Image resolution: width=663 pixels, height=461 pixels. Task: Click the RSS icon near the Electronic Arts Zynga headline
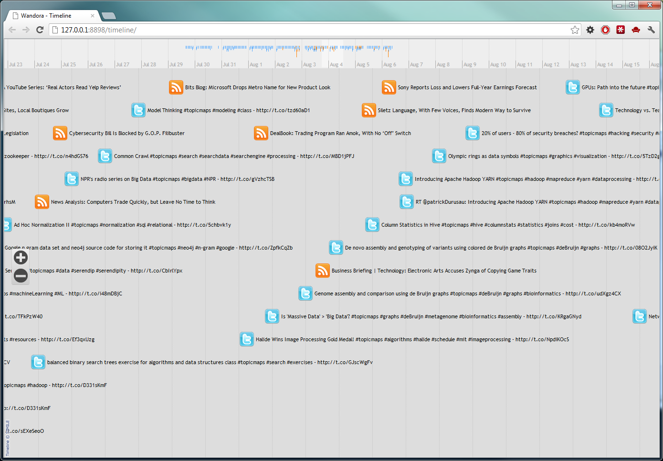(x=323, y=271)
